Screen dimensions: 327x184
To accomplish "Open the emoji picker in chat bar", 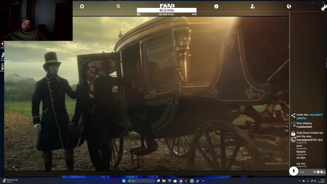I will tap(318, 172).
